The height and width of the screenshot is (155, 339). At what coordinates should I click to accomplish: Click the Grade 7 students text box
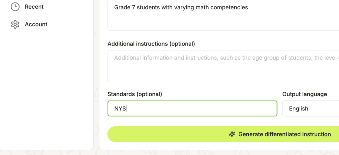(x=223, y=15)
